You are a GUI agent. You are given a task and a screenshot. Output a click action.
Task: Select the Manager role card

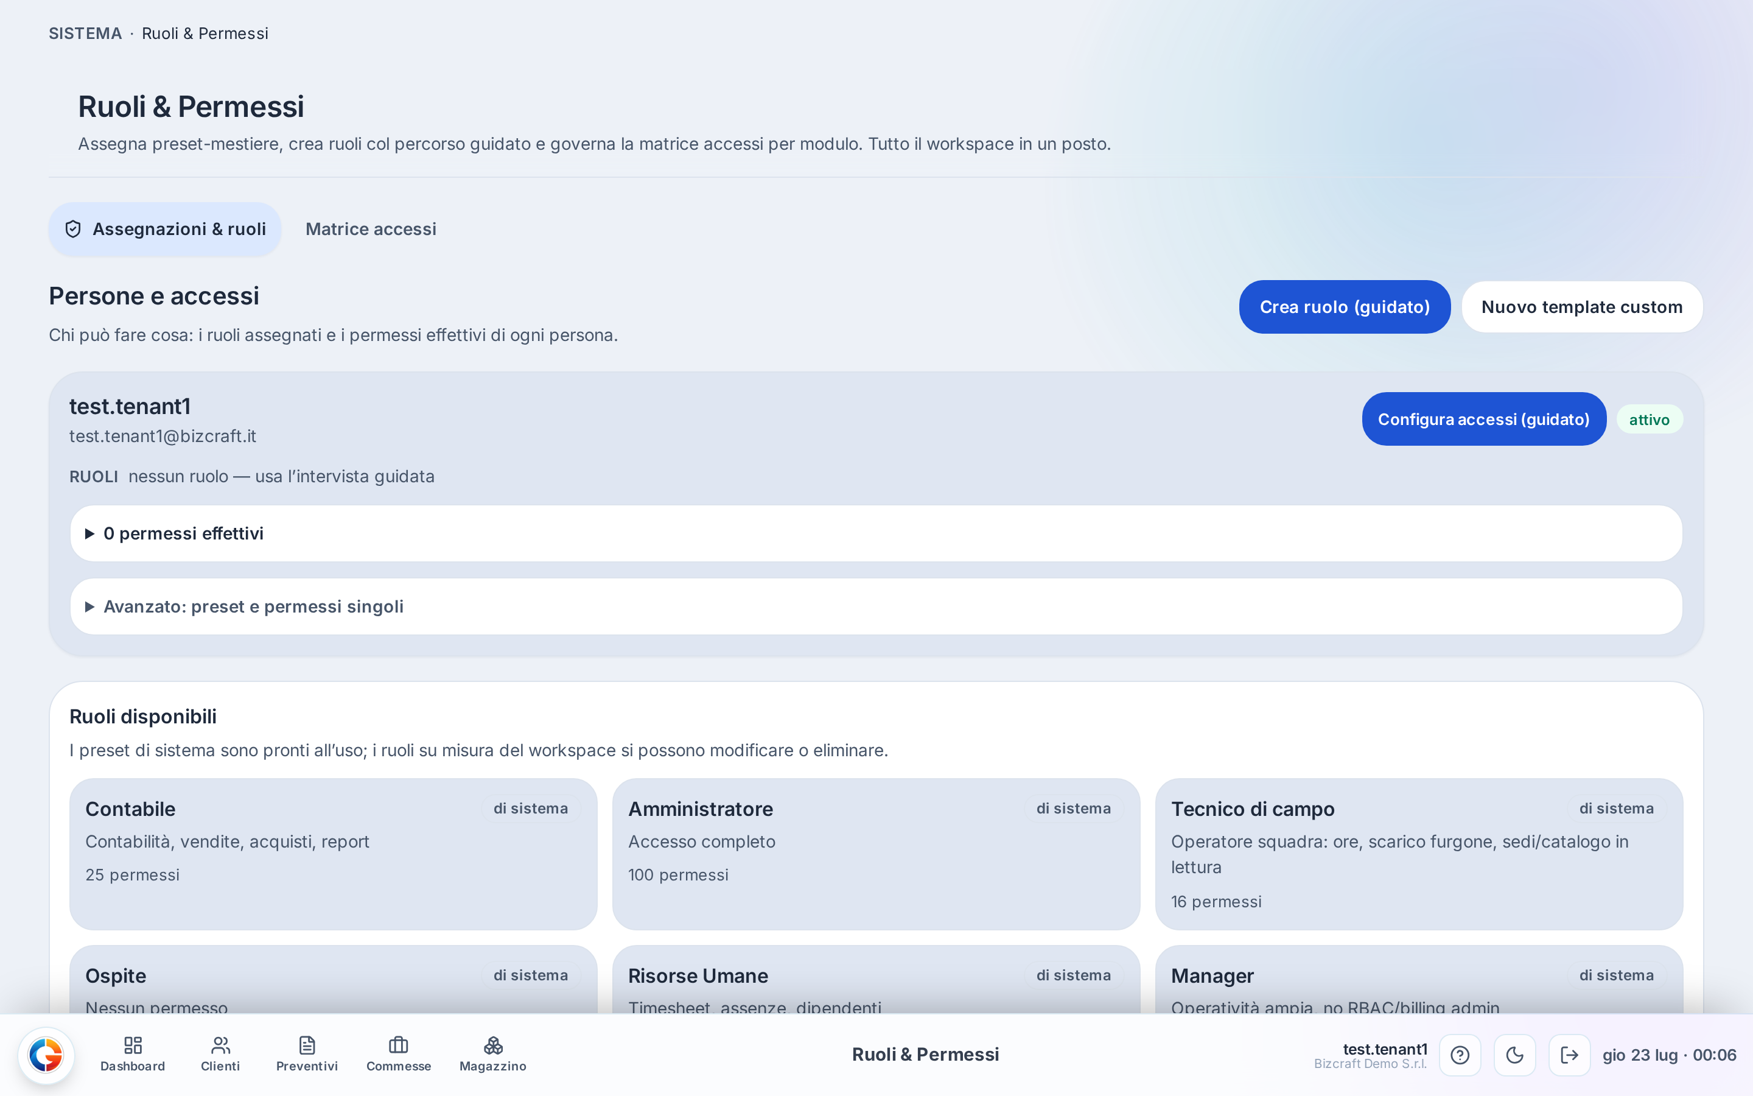[x=1418, y=979]
